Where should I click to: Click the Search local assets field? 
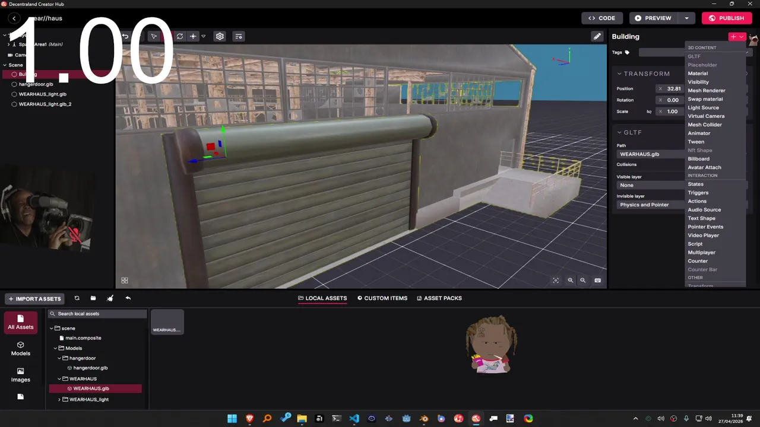click(x=97, y=314)
